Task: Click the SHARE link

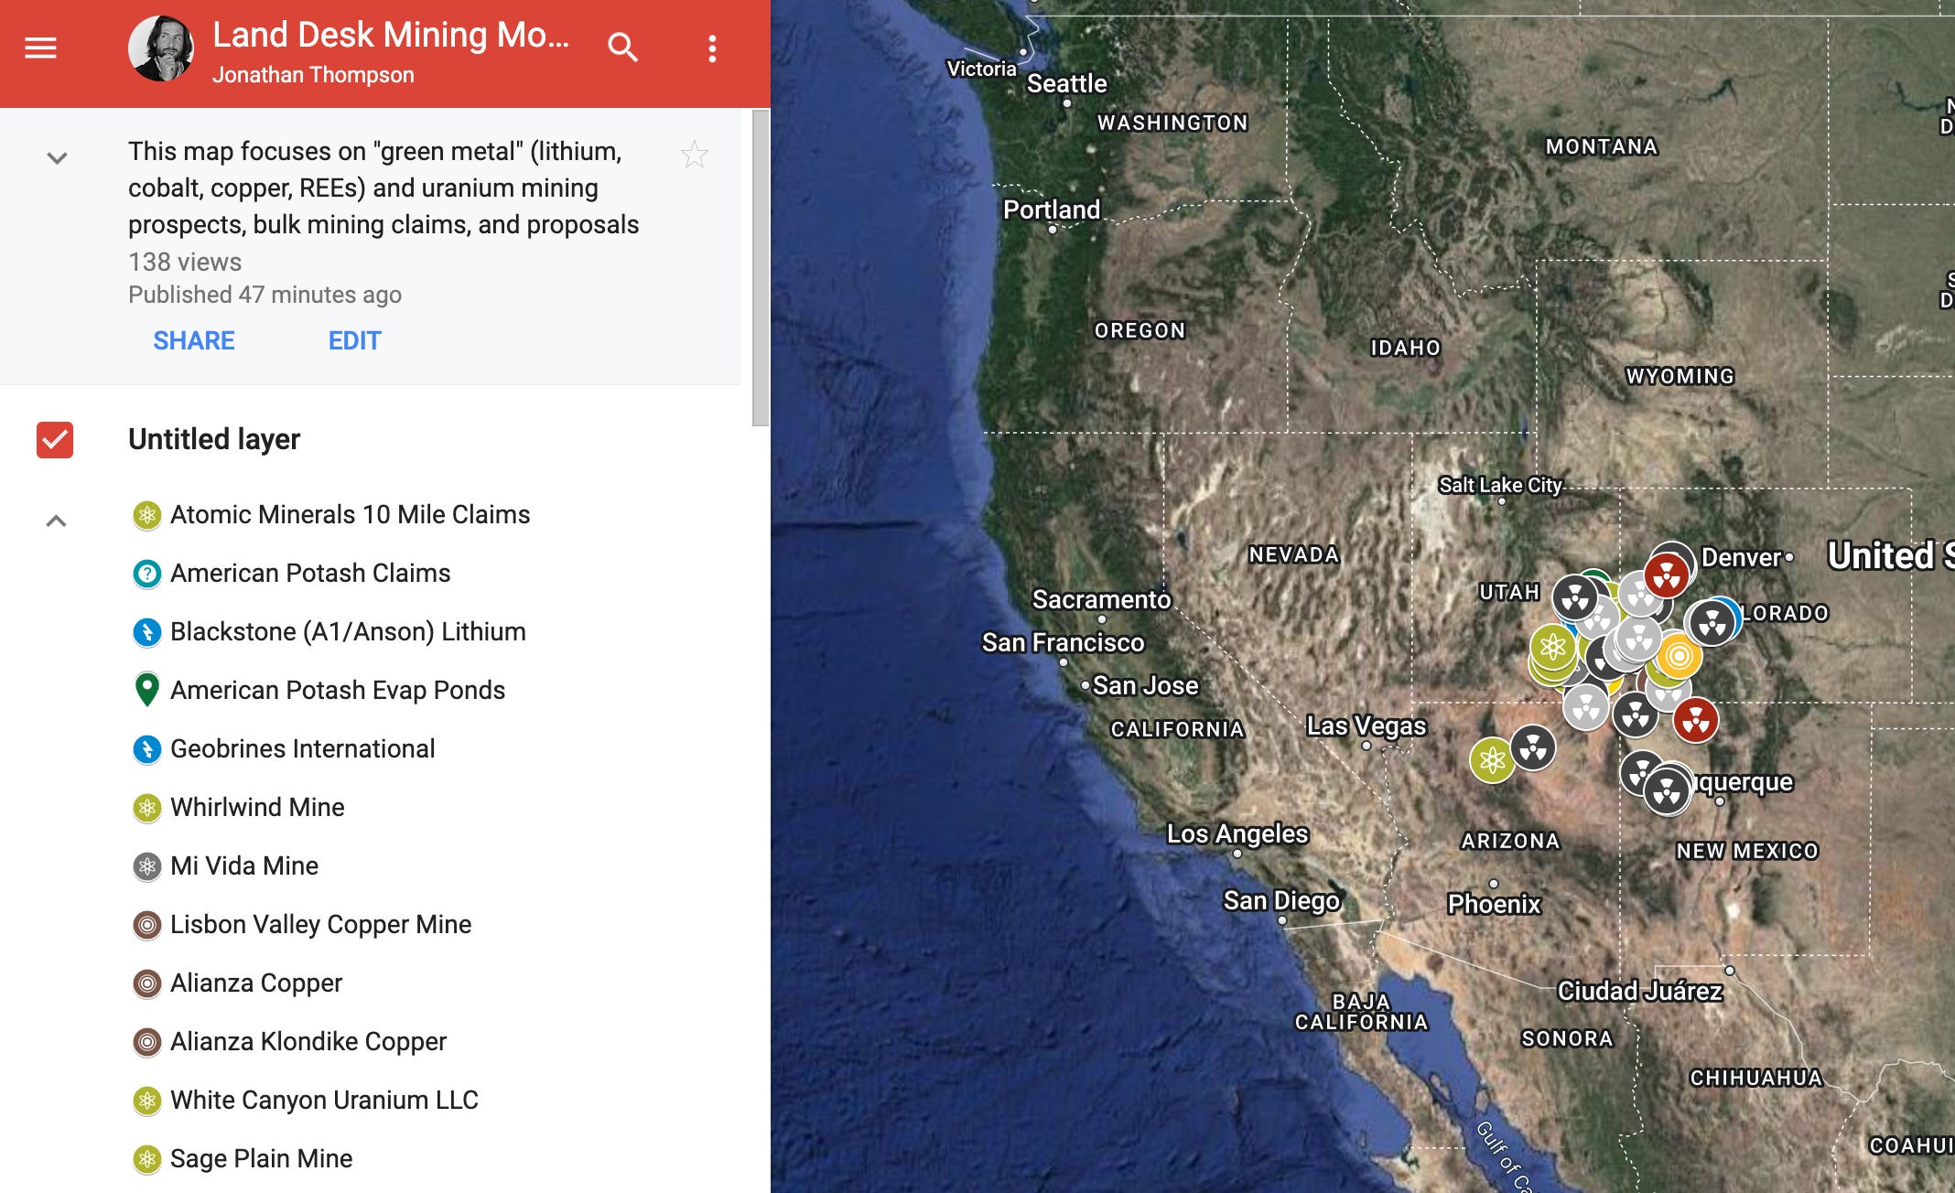Action: pyautogui.click(x=194, y=339)
